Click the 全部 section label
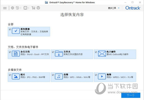 [x=11, y=24]
